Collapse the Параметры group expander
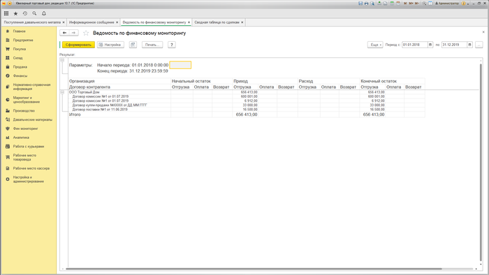489x275 pixels. click(x=62, y=60)
